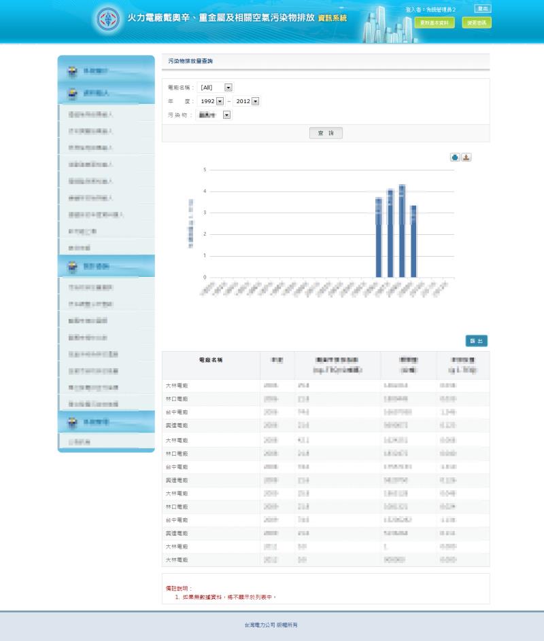Viewport: 544px width, 641px height.
Task: Click the tallest bar in the chart
Action: click(402, 231)
